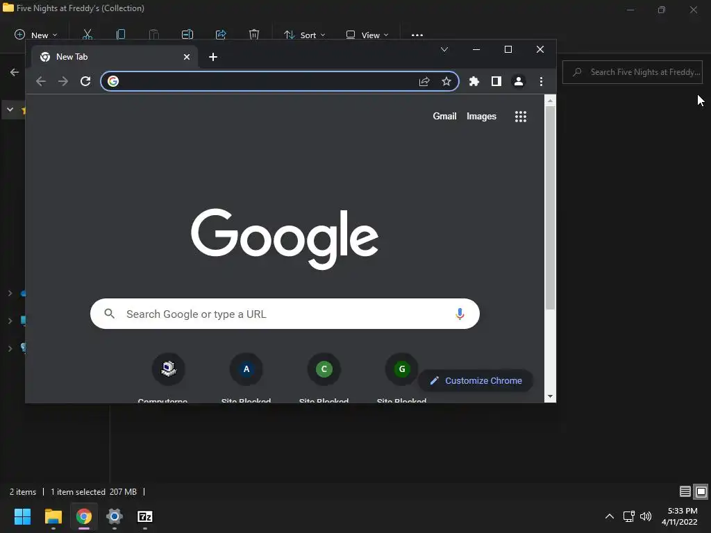Viewport: 711px width, 533px height.
Task: Go back in Chrome's toolbar
Action: pos(41,81)
